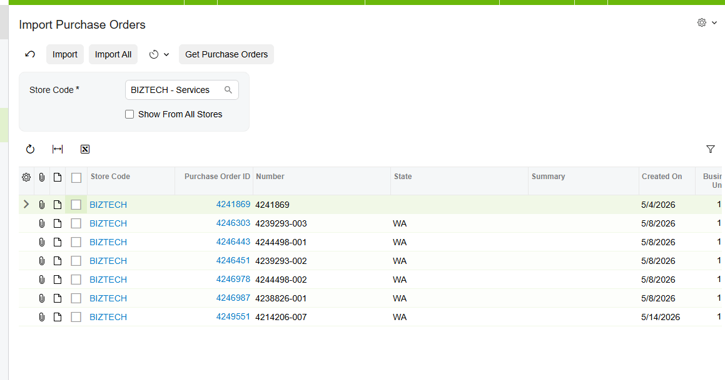Click the header notes document icon
725x380 pixels.
[58, 177]
